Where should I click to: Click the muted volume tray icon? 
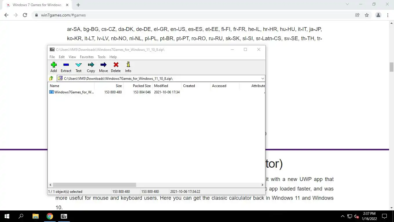[357, 216]
